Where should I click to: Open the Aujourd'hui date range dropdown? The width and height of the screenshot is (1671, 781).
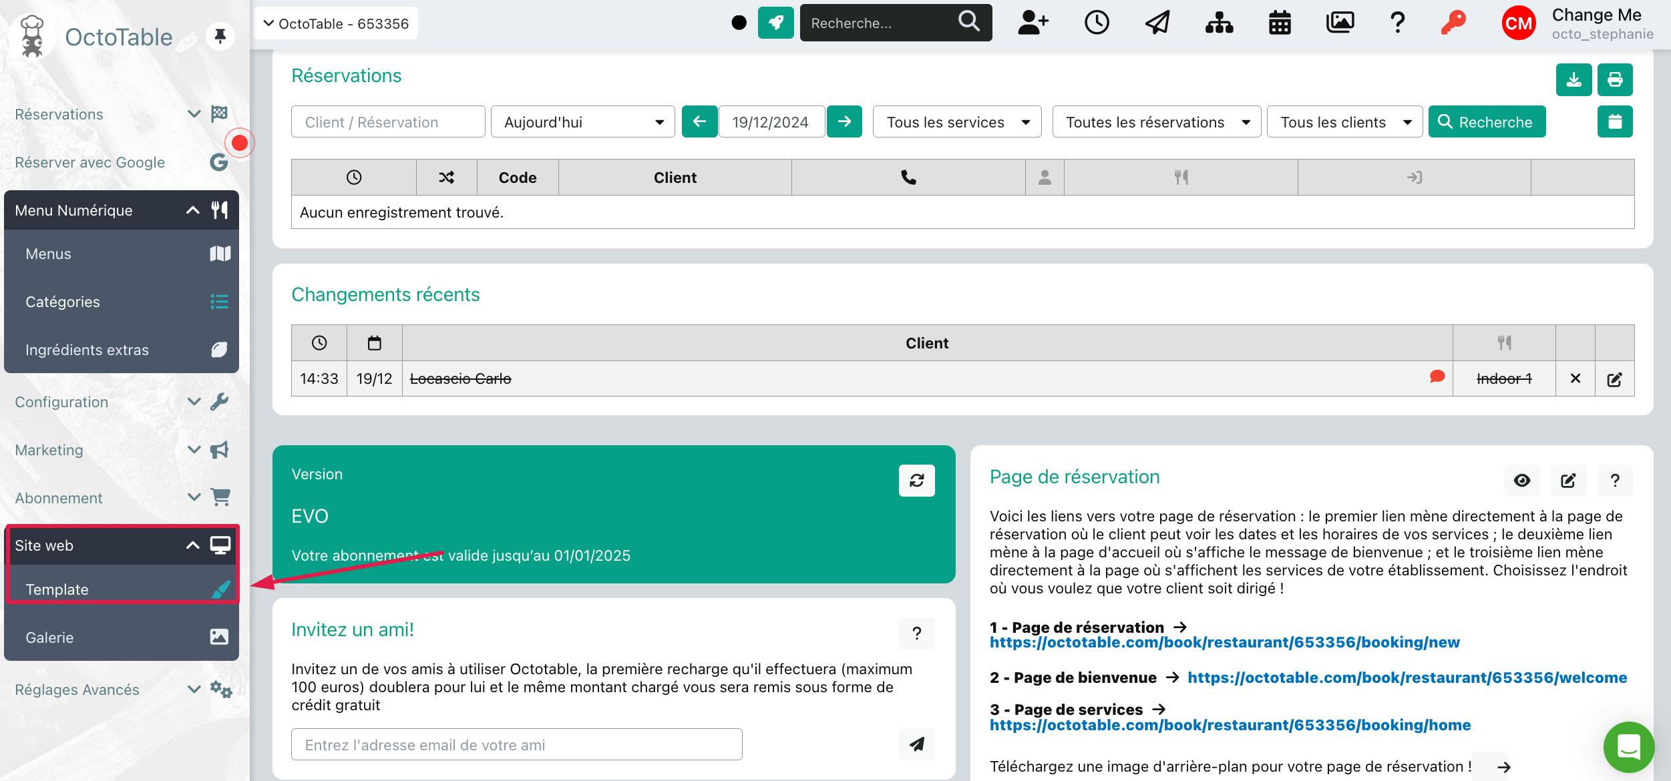click(582, 122)
